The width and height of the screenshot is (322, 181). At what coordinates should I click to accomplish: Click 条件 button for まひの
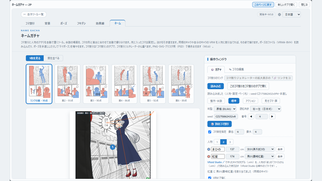(x=280, y=149)
